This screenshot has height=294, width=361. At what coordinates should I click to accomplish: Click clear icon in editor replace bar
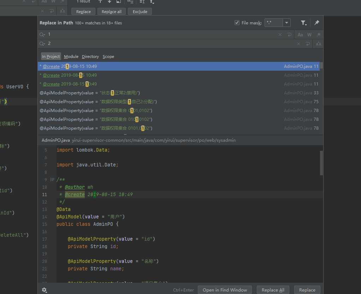pyautogui.click(x=42, y=11)
